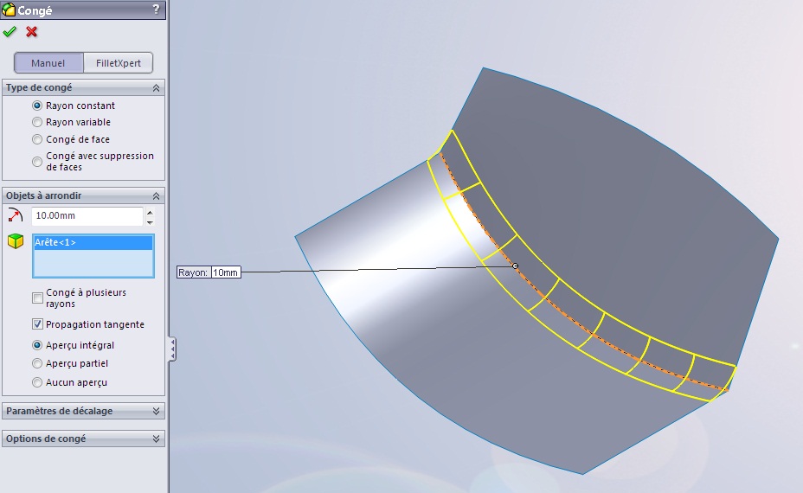This screenshot has height=493, width=803.
Task: Open the help question mark in Congé header
Action: (x=156, y=10)
